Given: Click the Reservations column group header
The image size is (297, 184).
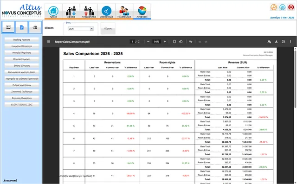Looking at the screenshot, I should [x=112, y=63].
